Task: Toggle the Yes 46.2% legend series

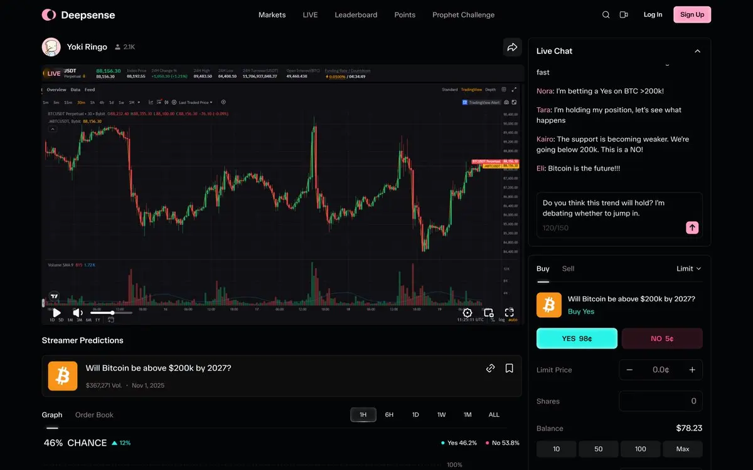Action: [x=459, y=443]
